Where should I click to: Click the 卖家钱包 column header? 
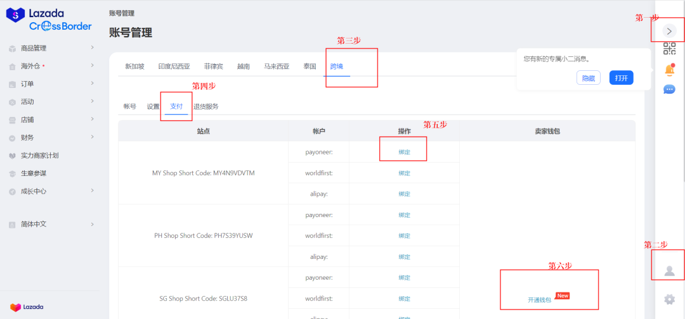547,131
